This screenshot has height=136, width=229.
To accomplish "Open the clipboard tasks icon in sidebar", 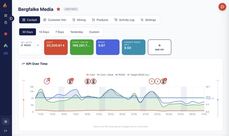I will [x=6, y=22].
